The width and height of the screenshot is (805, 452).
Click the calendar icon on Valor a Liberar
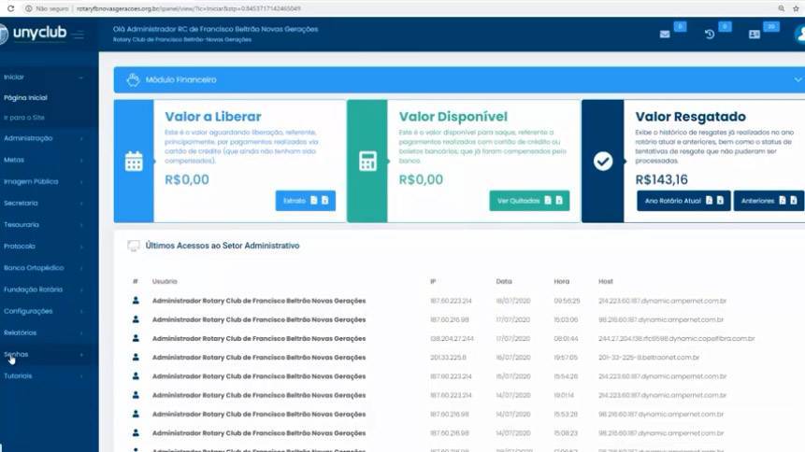click(134, 162)
